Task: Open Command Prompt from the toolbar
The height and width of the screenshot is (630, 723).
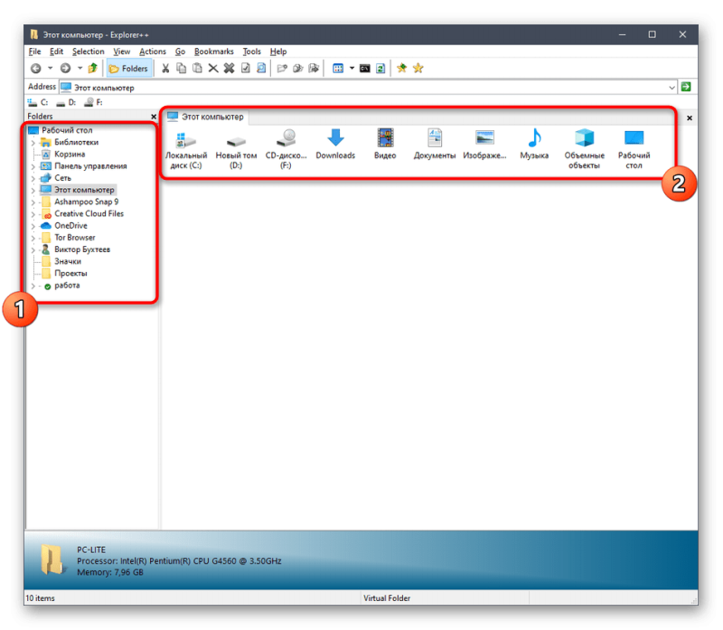Action: [x=365, y=69]
